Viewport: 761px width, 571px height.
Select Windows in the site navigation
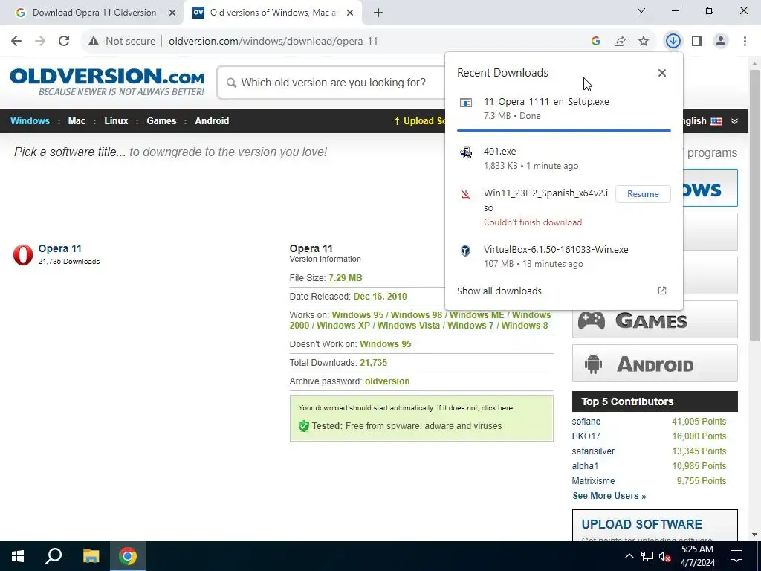click(30, 121)
